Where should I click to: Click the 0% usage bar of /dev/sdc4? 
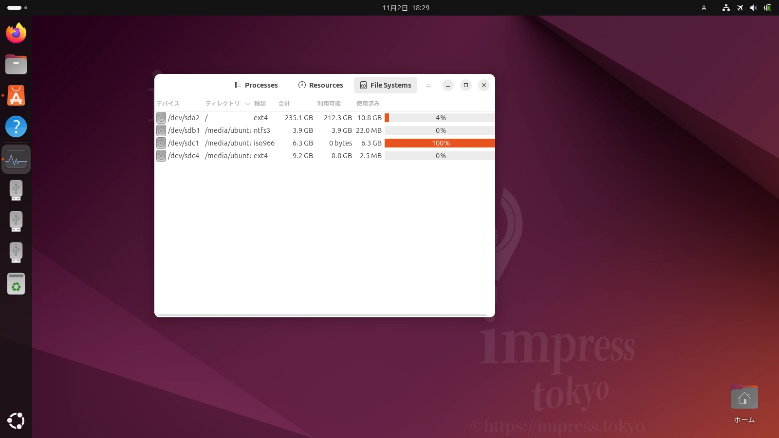[x=440, y=156]
